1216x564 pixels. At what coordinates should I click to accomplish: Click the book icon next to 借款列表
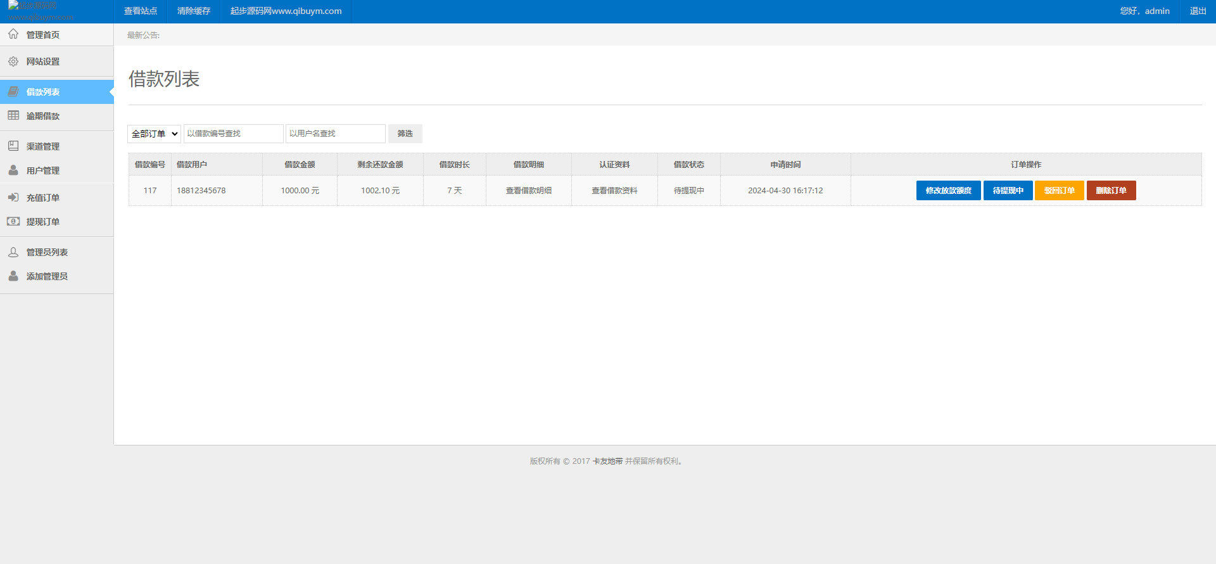point(13,92)
